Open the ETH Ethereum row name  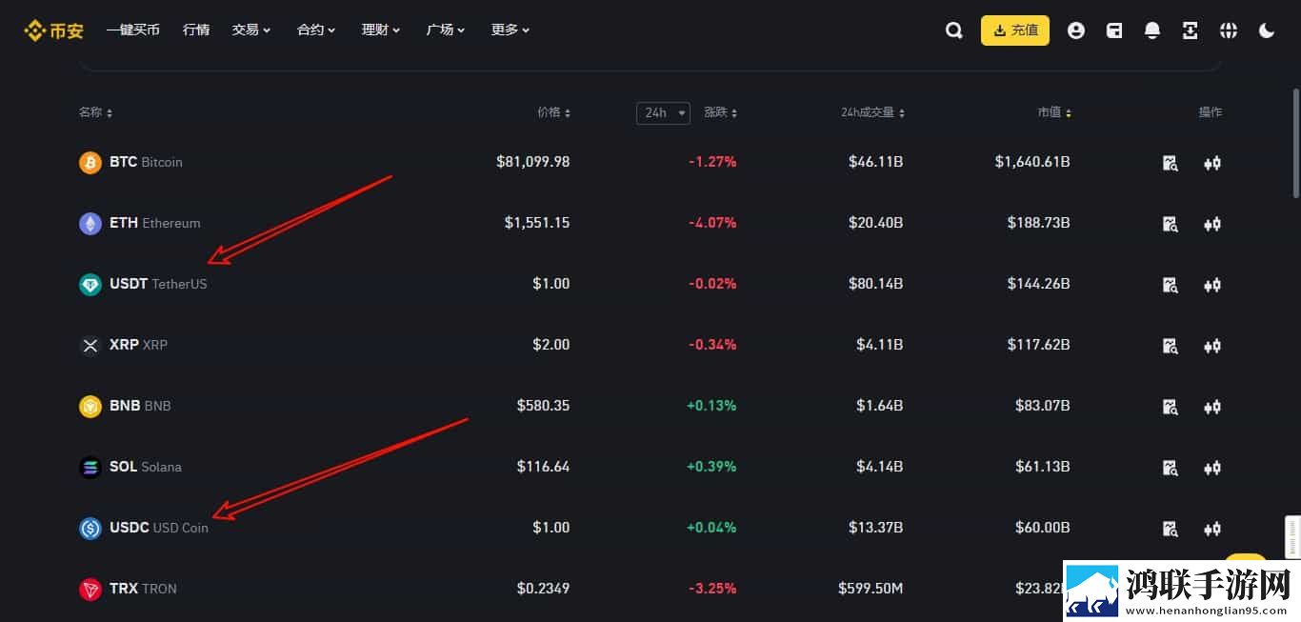(155, 223)
